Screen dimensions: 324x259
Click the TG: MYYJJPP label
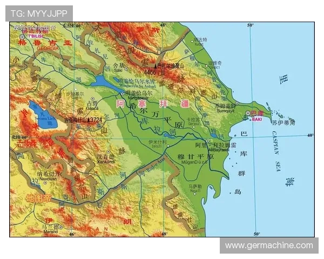click(39, 13)
